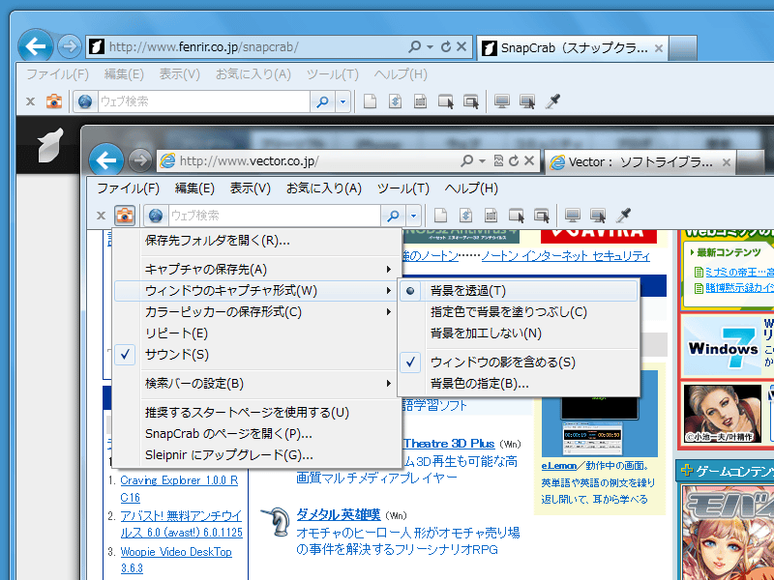Capture window with cursor icon in front window toolbar
774x580 pixels.
tap(517, 216)
